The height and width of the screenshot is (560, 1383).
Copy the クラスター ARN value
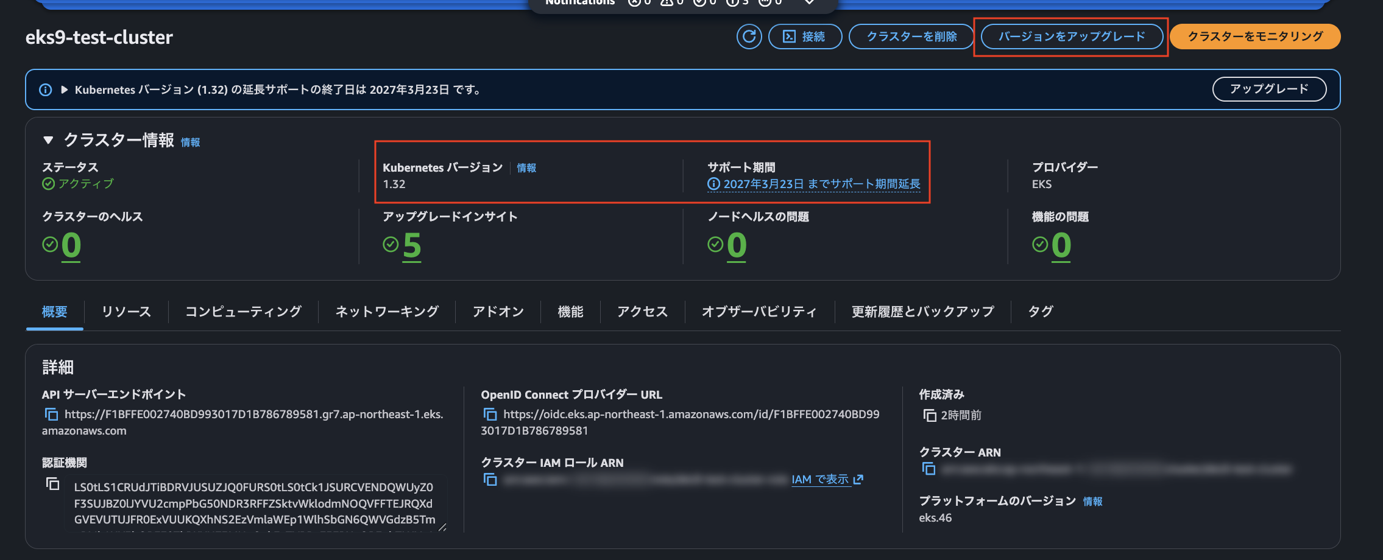pos(928,469)
